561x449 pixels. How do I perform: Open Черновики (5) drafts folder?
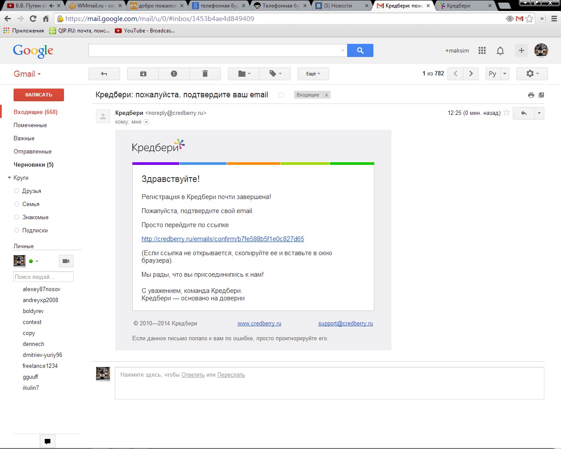pyautogui.click(x=34, y=164)
